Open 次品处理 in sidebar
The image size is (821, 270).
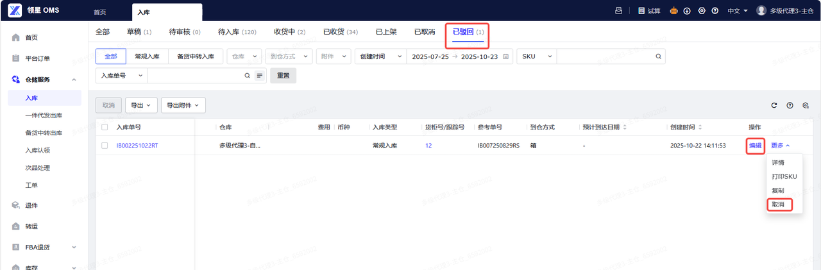tap(37, 168)
